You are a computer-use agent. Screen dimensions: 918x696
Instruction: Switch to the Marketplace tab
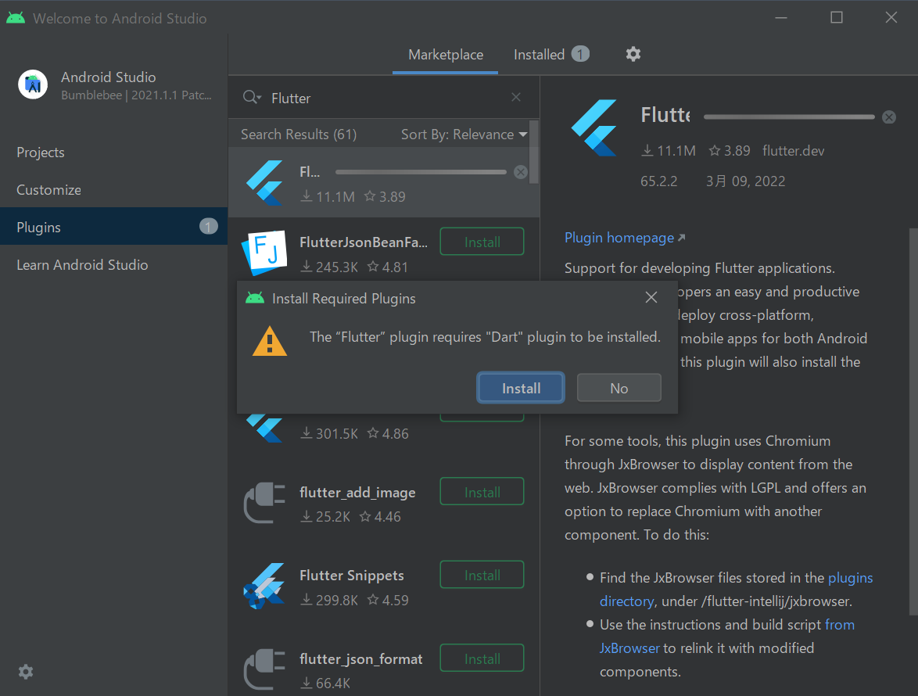coord(446,55)
